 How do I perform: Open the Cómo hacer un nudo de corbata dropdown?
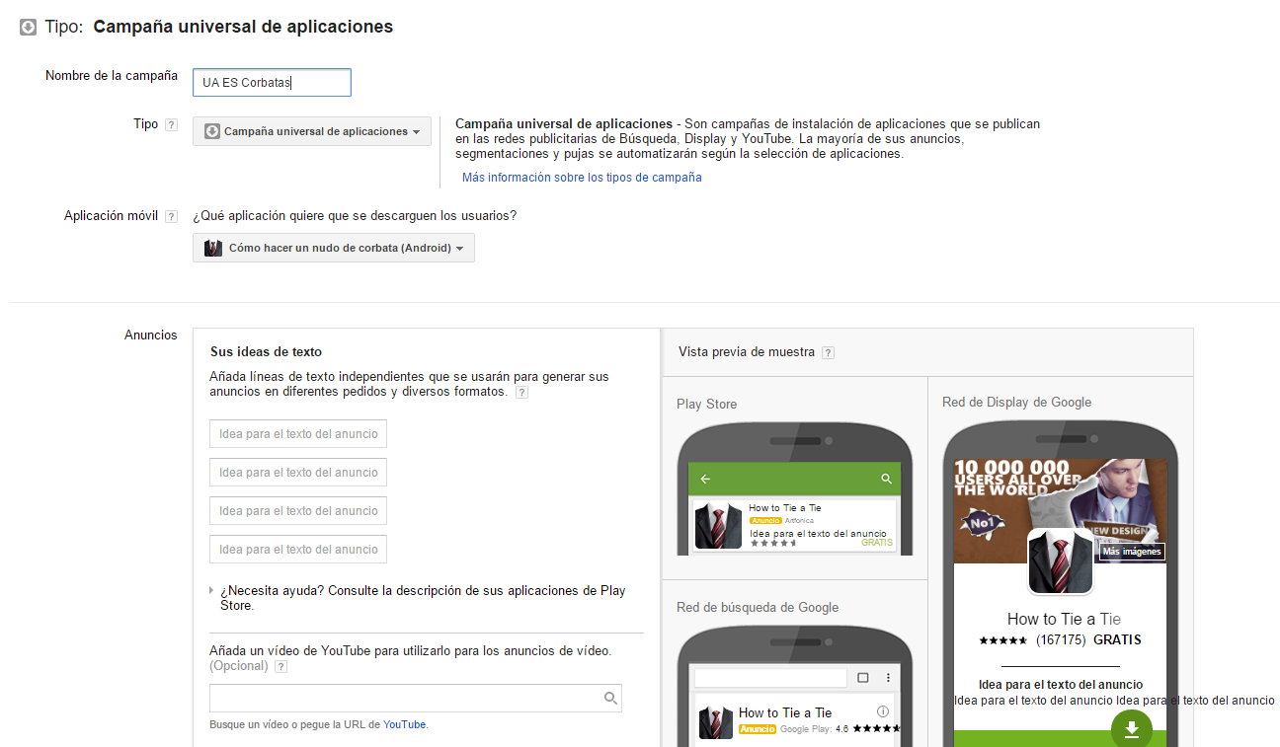tap(334, 248)
